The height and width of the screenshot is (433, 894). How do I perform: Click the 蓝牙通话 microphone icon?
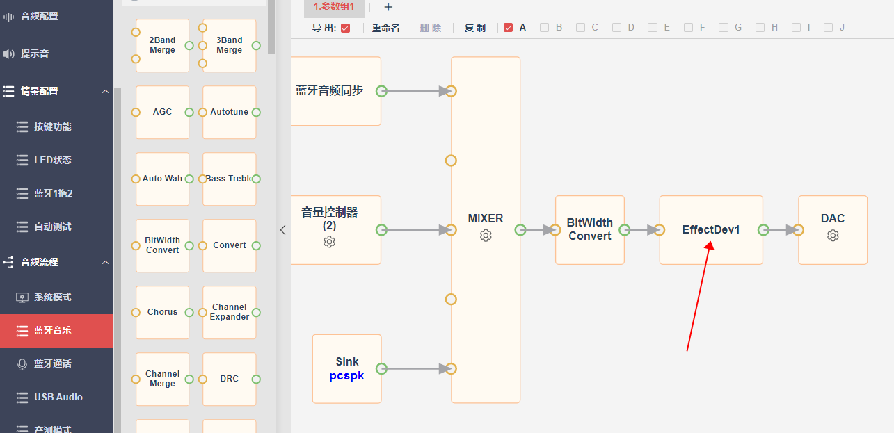tap(22, 363)
